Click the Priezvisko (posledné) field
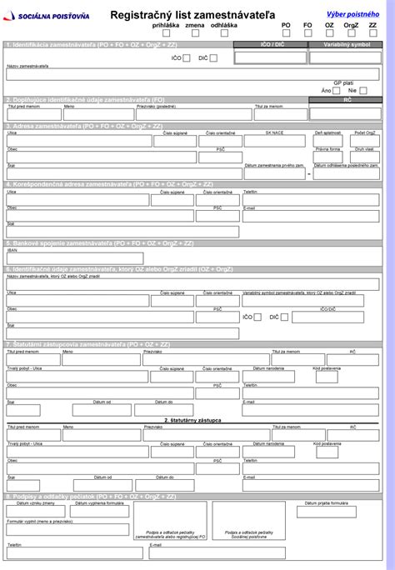Viewport: 395px width, 570px height. [x=193, y=114]
